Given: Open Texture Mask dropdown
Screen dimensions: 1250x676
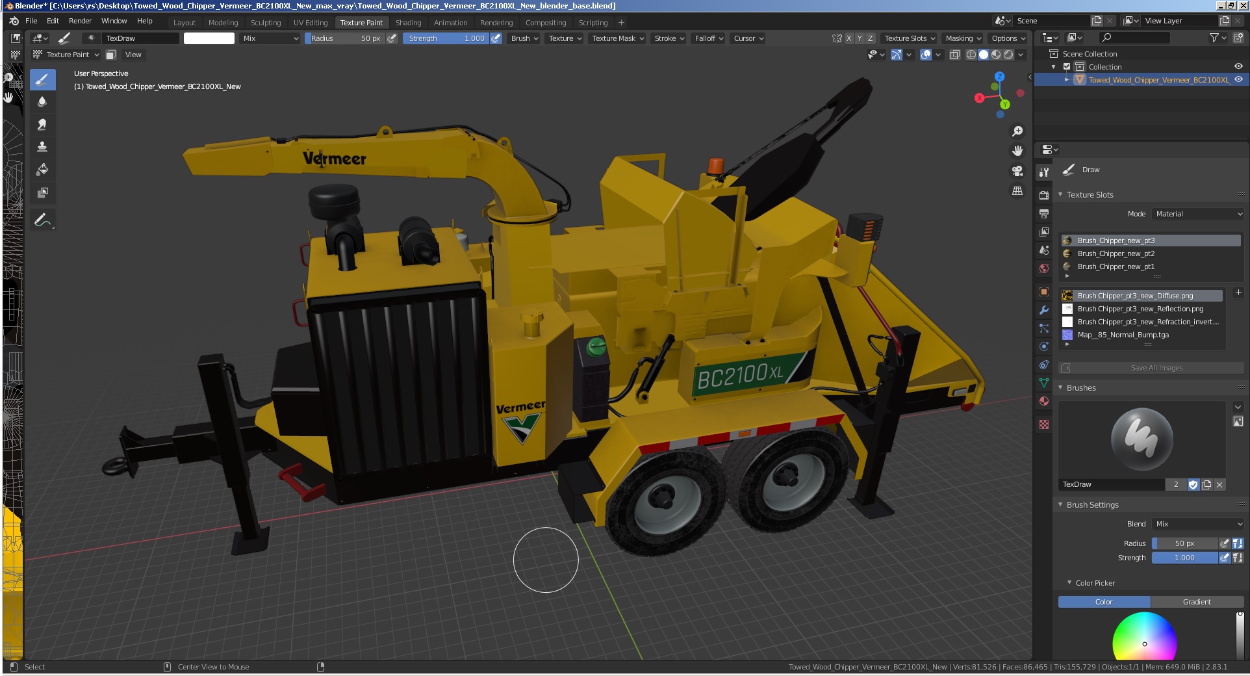Looking at the screenshot, I should (x=618, y=38).
